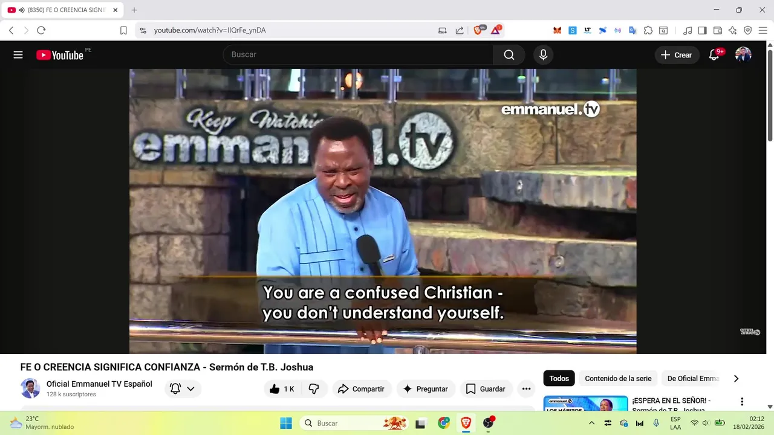Open Brave VPN shield icon
774x435 pixels.
[x=748, y=30]
